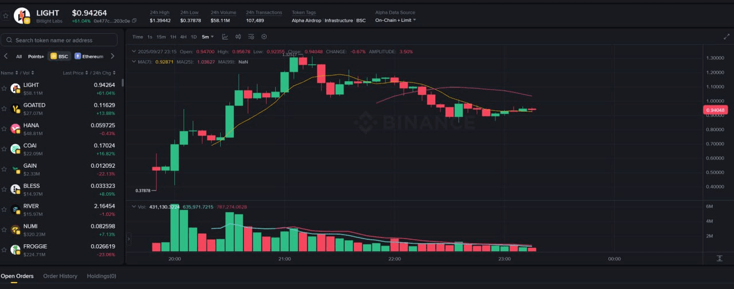Change candlestick chart style icon
Screen dimensions: 734x289
pyautogui.click(x=238, y=37)
